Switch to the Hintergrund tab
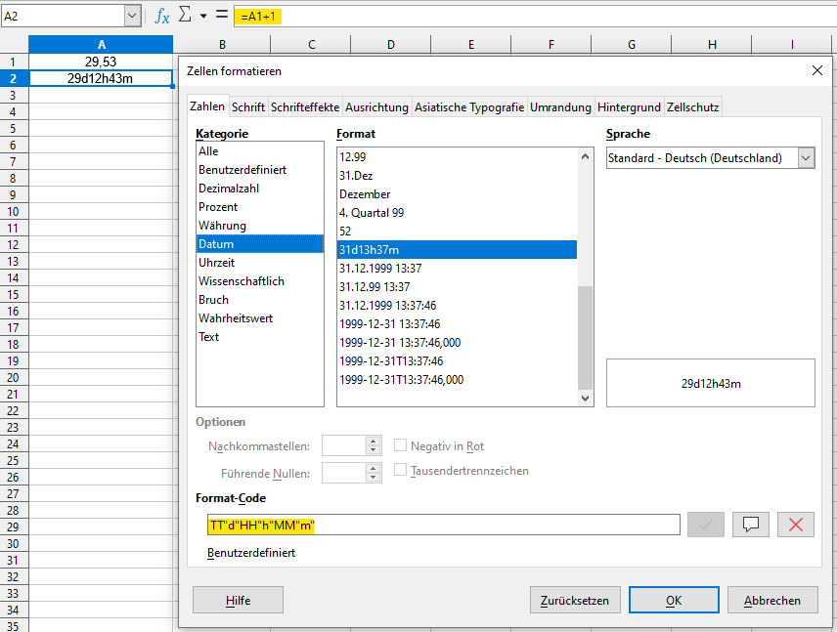The width and height of the screenshot is (837, 632). click(x=629, y=107)
